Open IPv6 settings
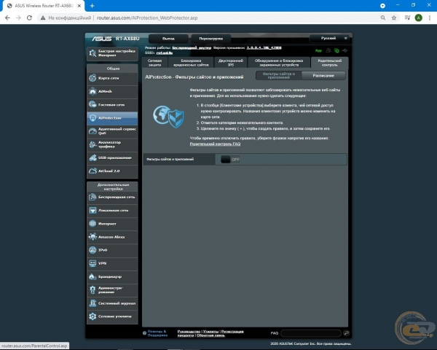 (x=112, y=250)
